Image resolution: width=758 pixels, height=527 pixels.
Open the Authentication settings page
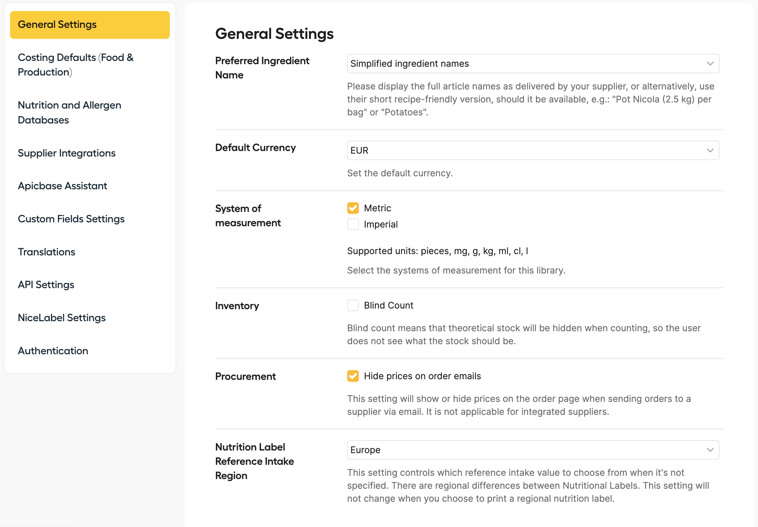(53, 351)
